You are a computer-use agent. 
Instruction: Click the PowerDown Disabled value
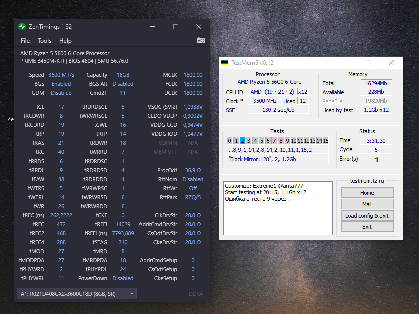(123, 278)
